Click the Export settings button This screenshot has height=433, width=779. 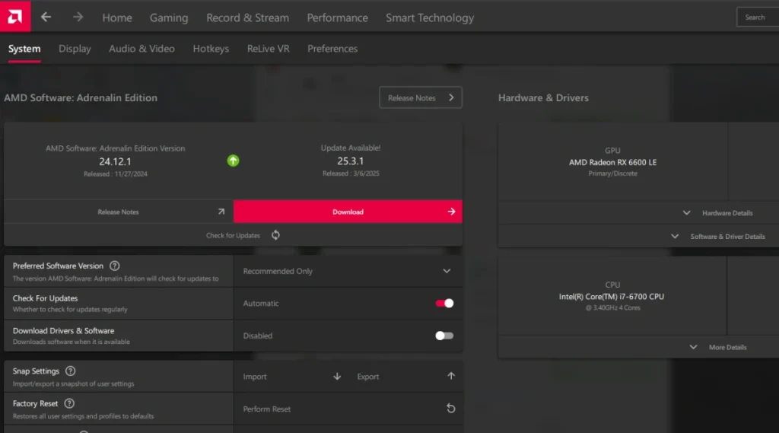point(406,377)
